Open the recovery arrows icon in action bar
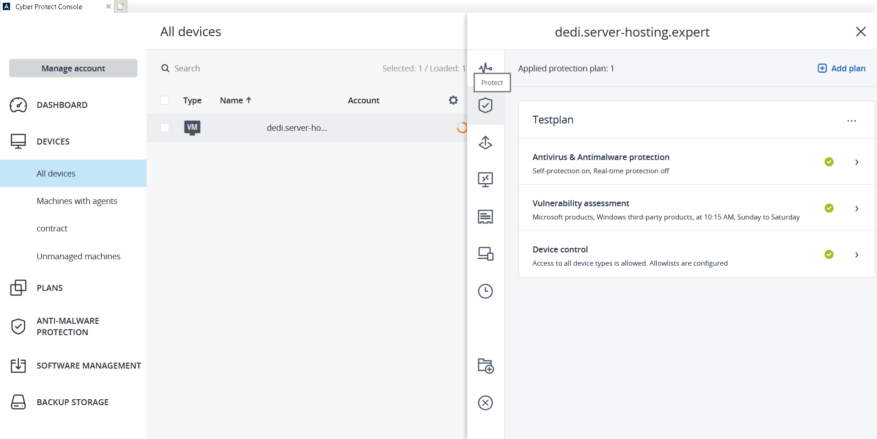 click(485, 143)
